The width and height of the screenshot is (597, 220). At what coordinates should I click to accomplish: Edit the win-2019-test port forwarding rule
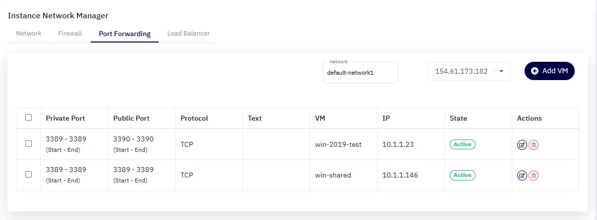(x=522, y=145)
